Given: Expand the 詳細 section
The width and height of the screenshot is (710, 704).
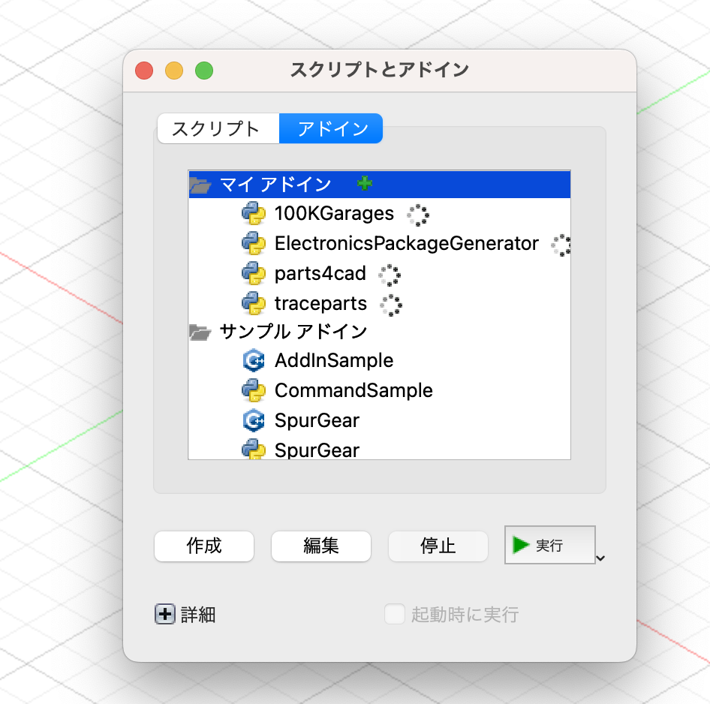Looking at the screenshot, I should click(x=164, y=614).
